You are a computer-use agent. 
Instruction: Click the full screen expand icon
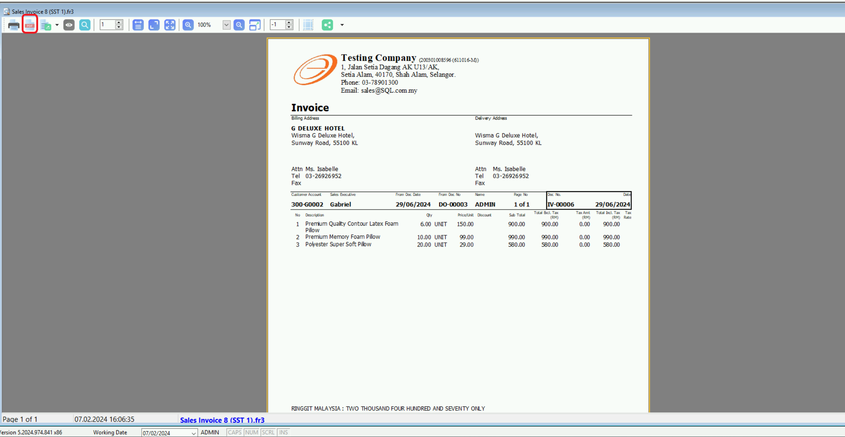pyautogui.click(x=170, y=25)
